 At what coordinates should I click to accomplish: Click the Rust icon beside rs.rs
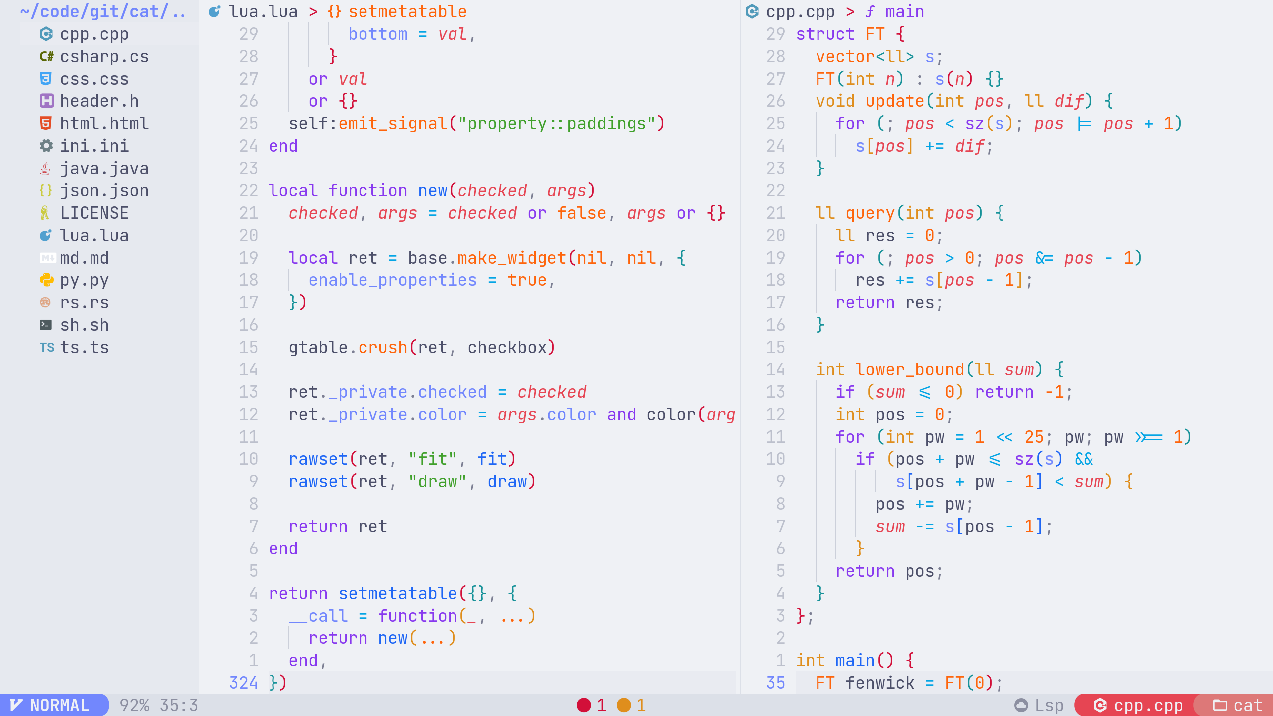point(45,302)
